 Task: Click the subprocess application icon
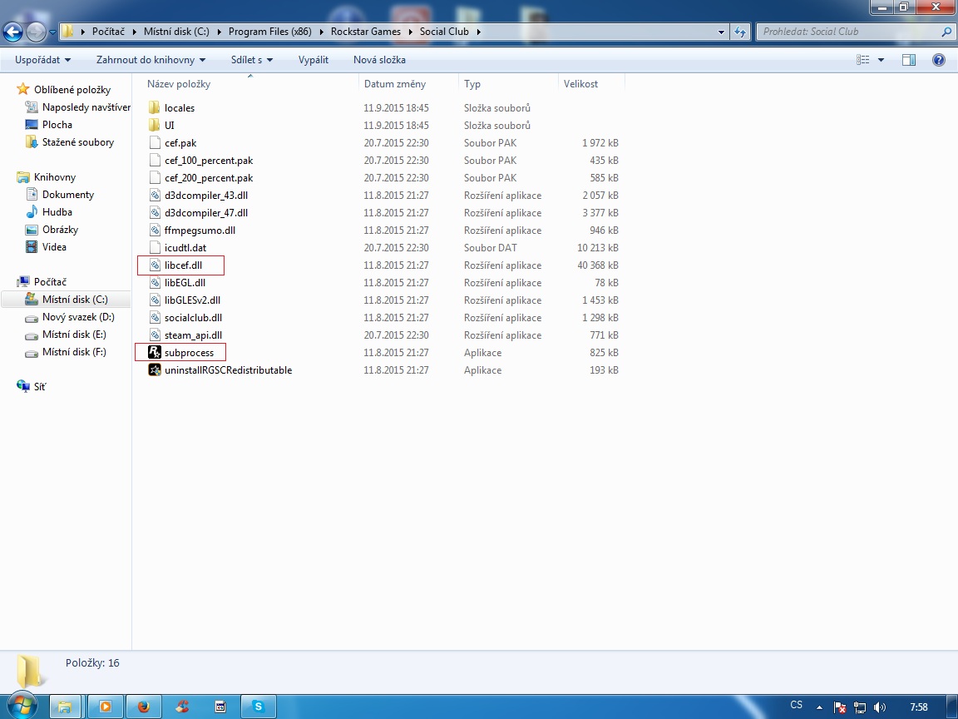tap(154, 353)
